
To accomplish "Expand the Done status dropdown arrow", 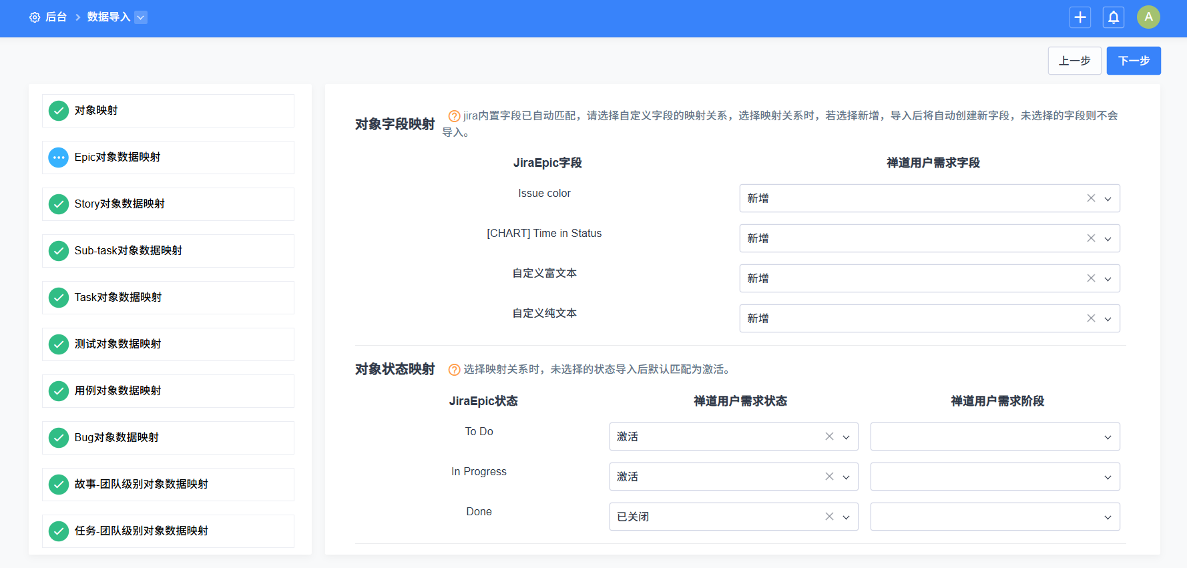I will click(x=846, y=517).
